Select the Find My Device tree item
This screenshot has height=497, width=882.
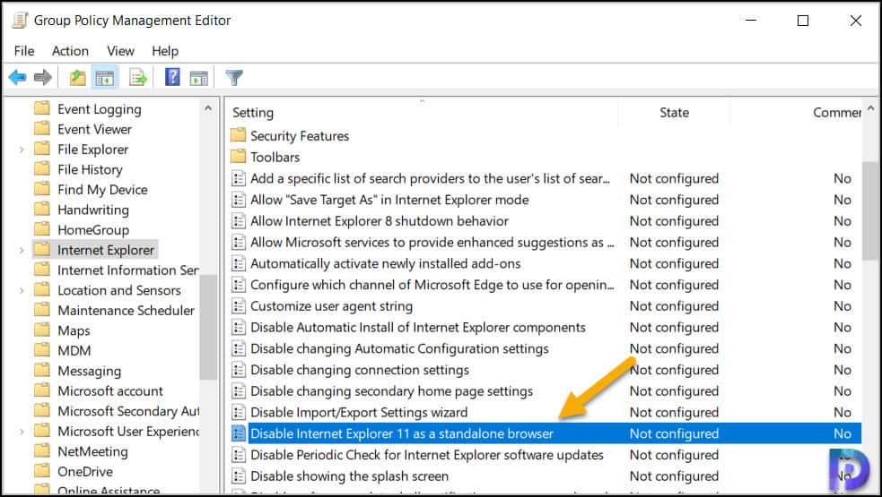(102, 190)
